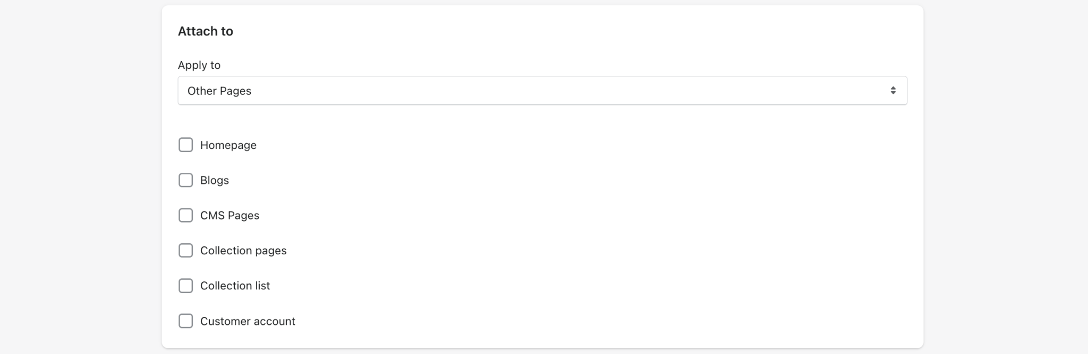Mark the Collection list checkbox
Screen dimensions: 1088x354
click(x=185, y=286)
